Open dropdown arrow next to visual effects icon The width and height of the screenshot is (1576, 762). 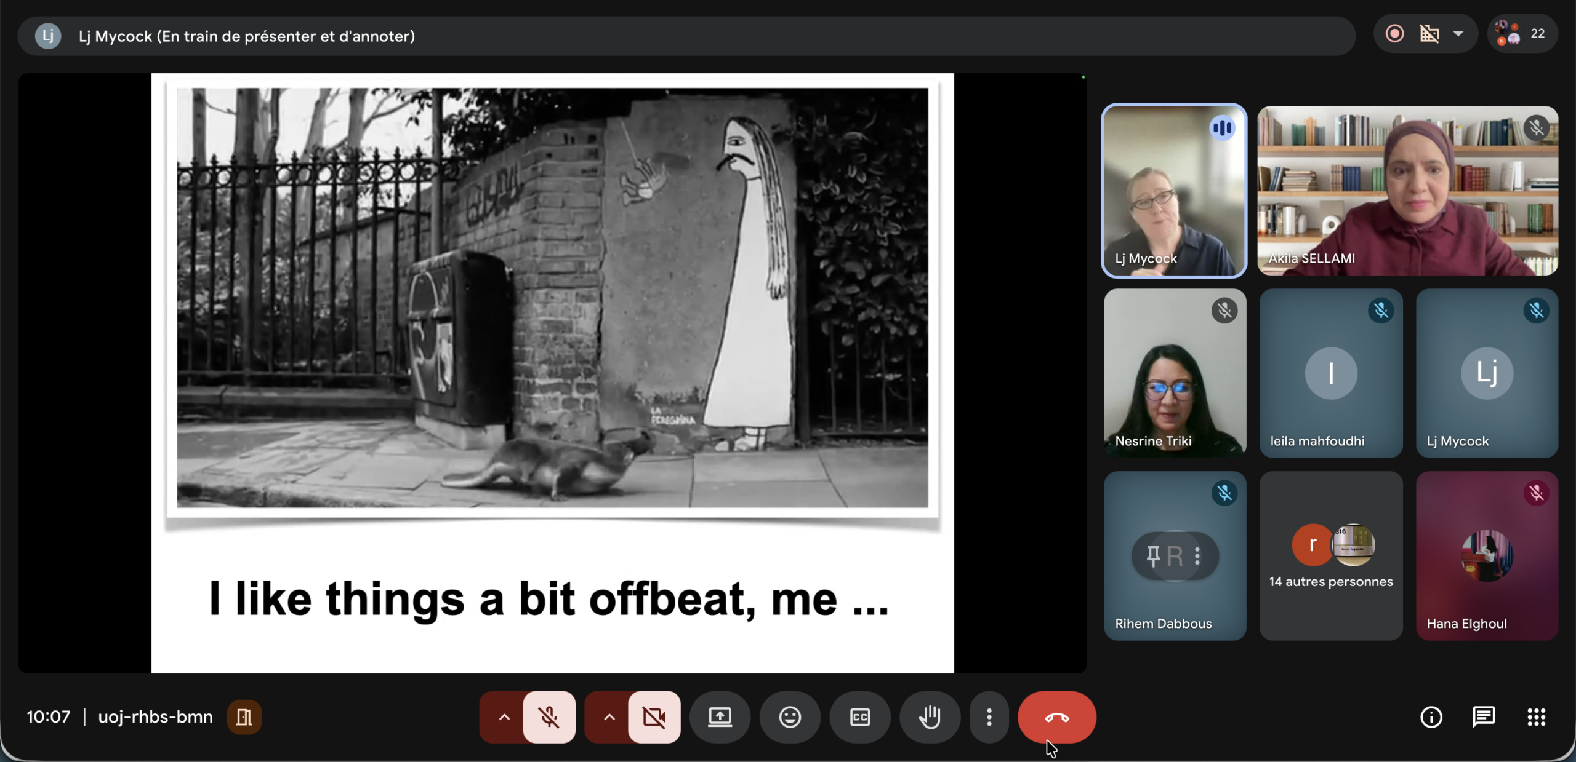pyautogui.click(x=1458, y=34)
